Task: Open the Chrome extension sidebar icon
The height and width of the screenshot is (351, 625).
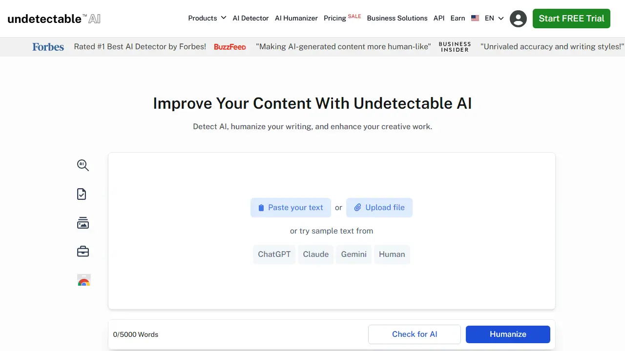Action: coord(84,280)
